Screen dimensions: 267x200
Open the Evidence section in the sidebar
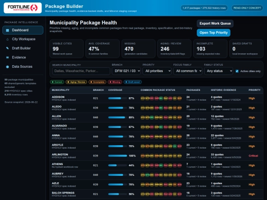[23, 57]
